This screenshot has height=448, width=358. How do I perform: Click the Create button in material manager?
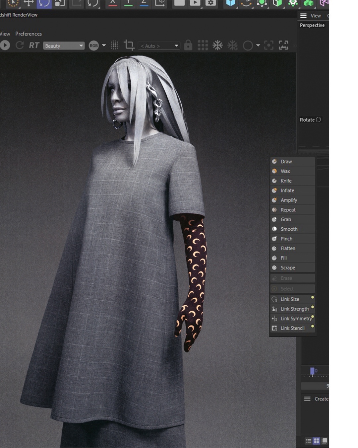click(321, 399)
